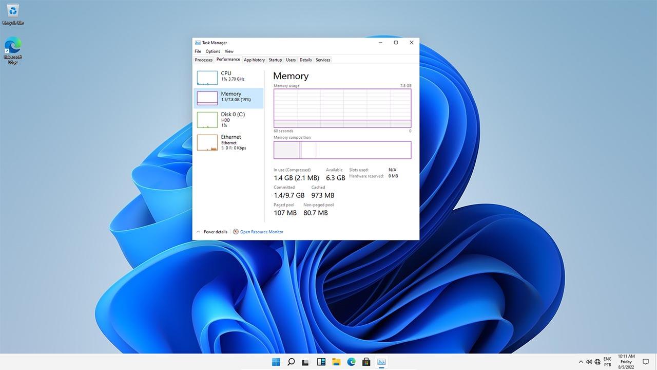Open the File menu
The width and height of the screenshot is (657, 370).
198,51
